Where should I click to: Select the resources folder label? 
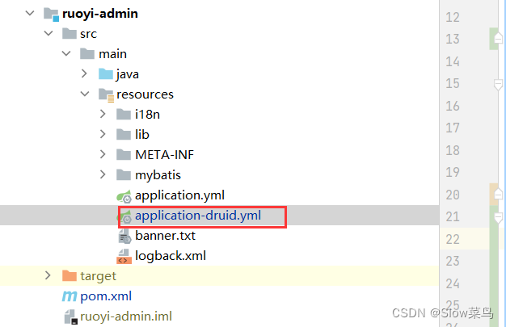click(145, 94)
